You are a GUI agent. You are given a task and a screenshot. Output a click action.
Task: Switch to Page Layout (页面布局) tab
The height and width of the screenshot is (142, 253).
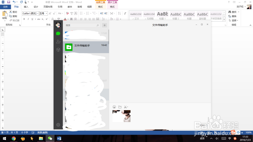pos(48,7)
